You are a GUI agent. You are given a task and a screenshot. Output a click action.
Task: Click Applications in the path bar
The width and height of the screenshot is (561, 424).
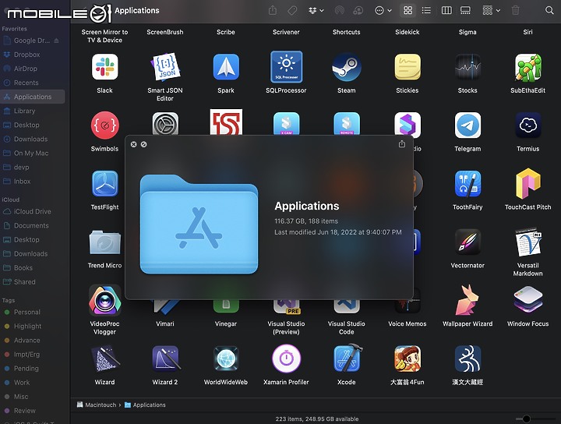(x=145, y=405)
